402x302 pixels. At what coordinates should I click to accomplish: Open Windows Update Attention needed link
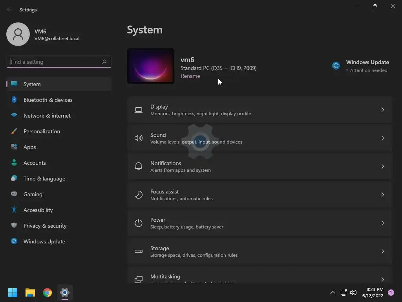coord(361,66)
